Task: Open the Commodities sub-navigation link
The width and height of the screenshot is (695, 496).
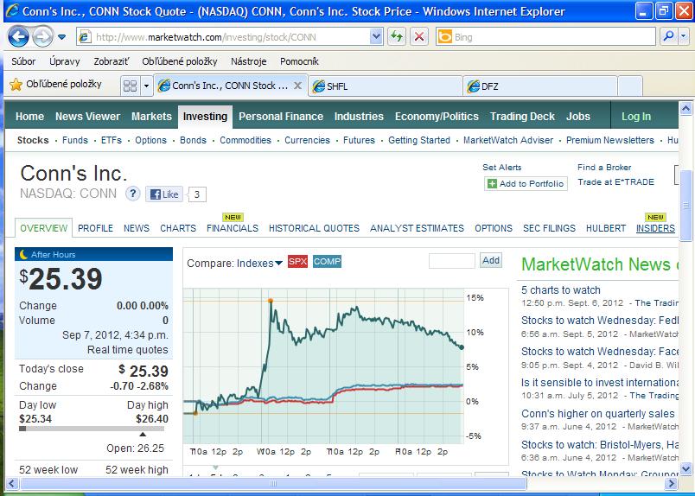Action: coord(245,141)
